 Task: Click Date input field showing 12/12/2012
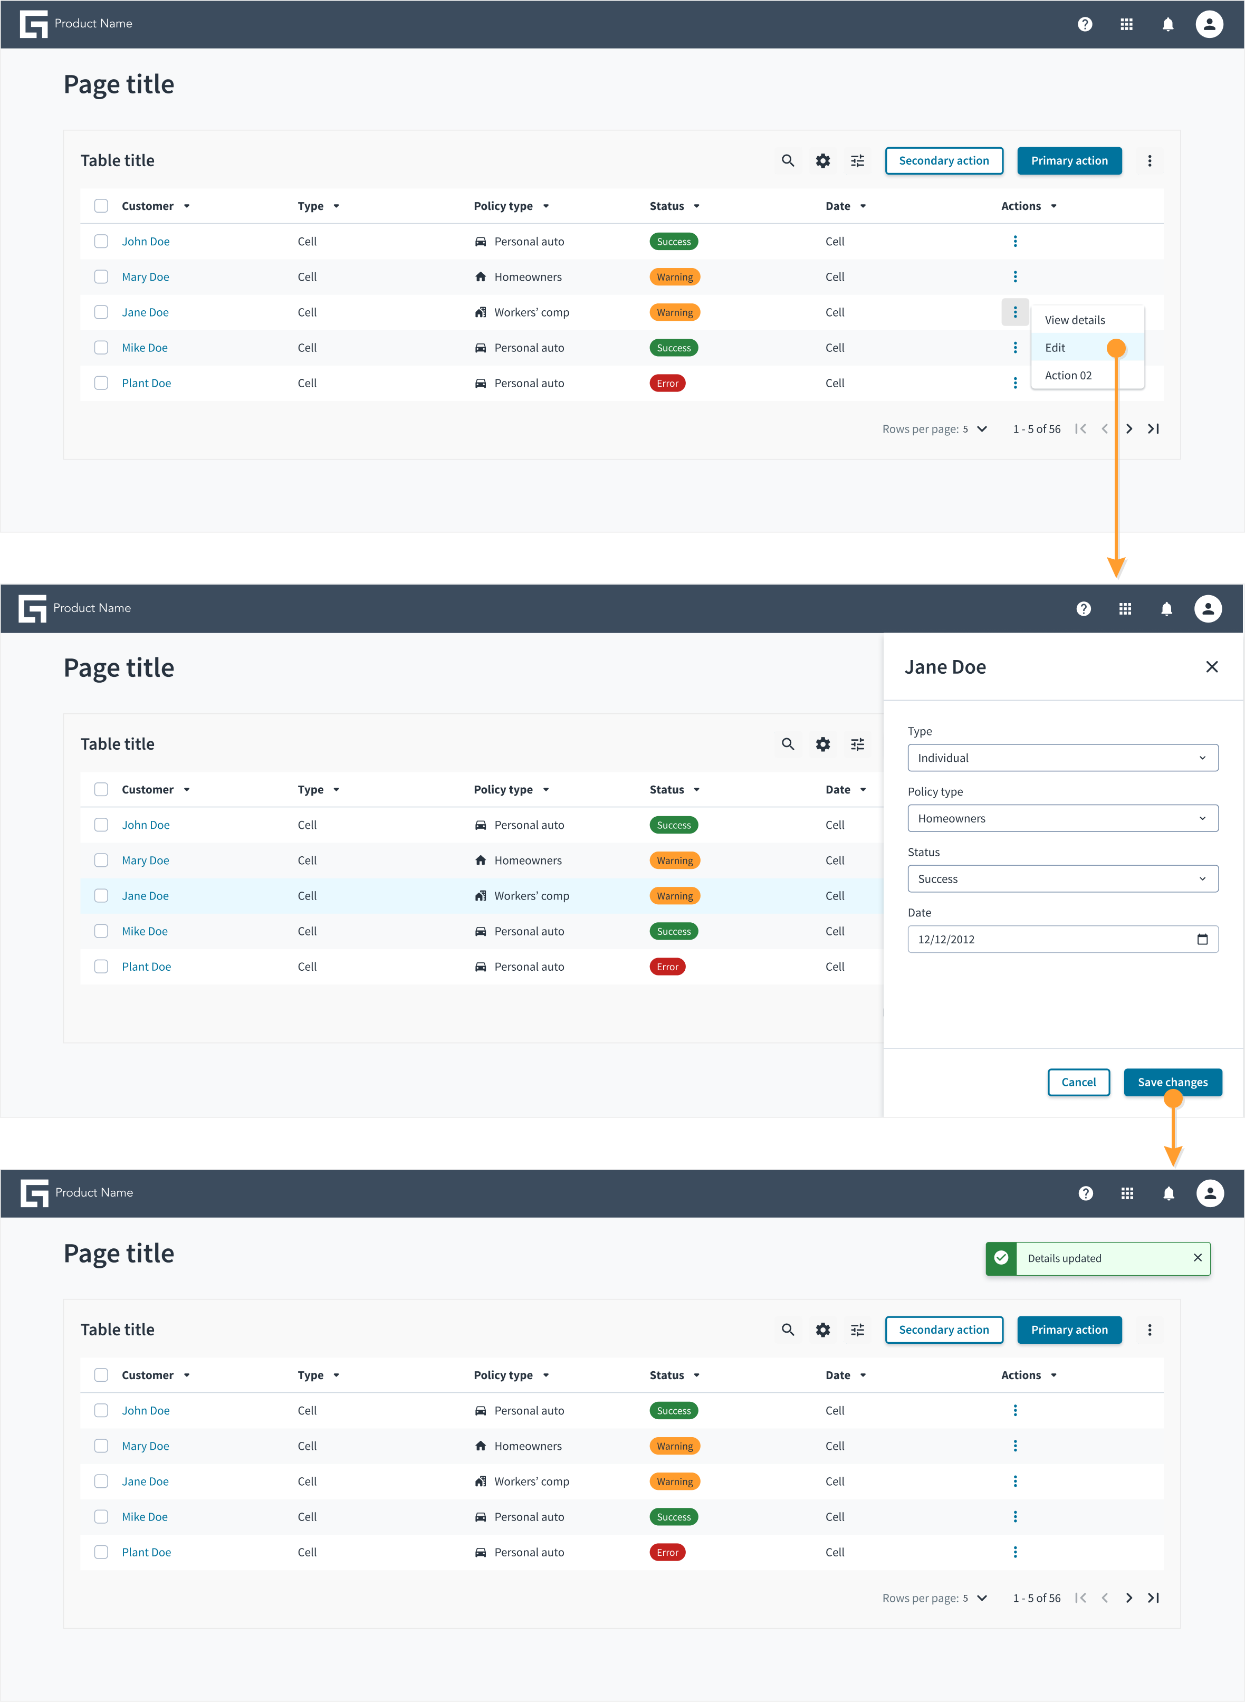click(1062, 939)
